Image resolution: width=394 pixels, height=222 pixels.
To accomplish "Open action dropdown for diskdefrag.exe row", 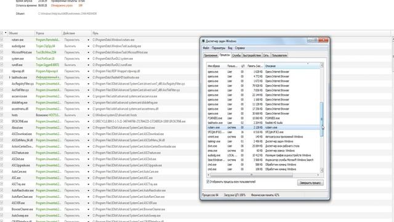I will [x=88, y=103].
